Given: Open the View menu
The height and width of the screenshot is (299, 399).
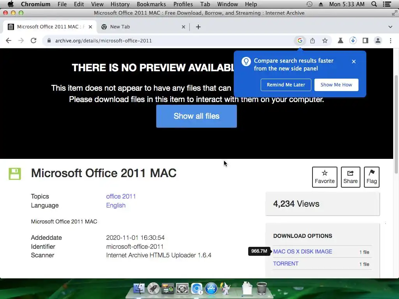Looking at the screenshot, I should (97, 4).
